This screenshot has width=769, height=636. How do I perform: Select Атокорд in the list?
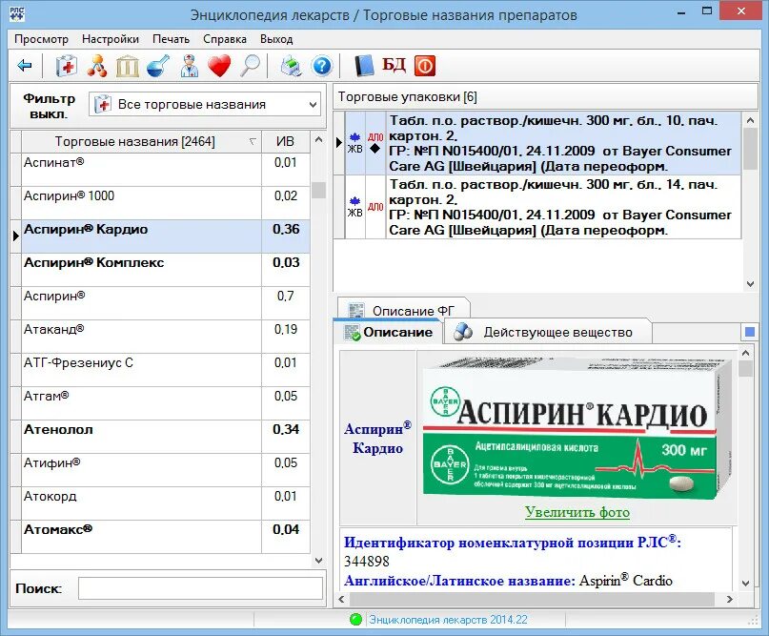tap(141, 503)
